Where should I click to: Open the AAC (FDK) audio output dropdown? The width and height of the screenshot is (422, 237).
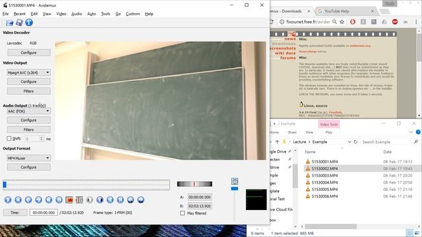[28, 111]
